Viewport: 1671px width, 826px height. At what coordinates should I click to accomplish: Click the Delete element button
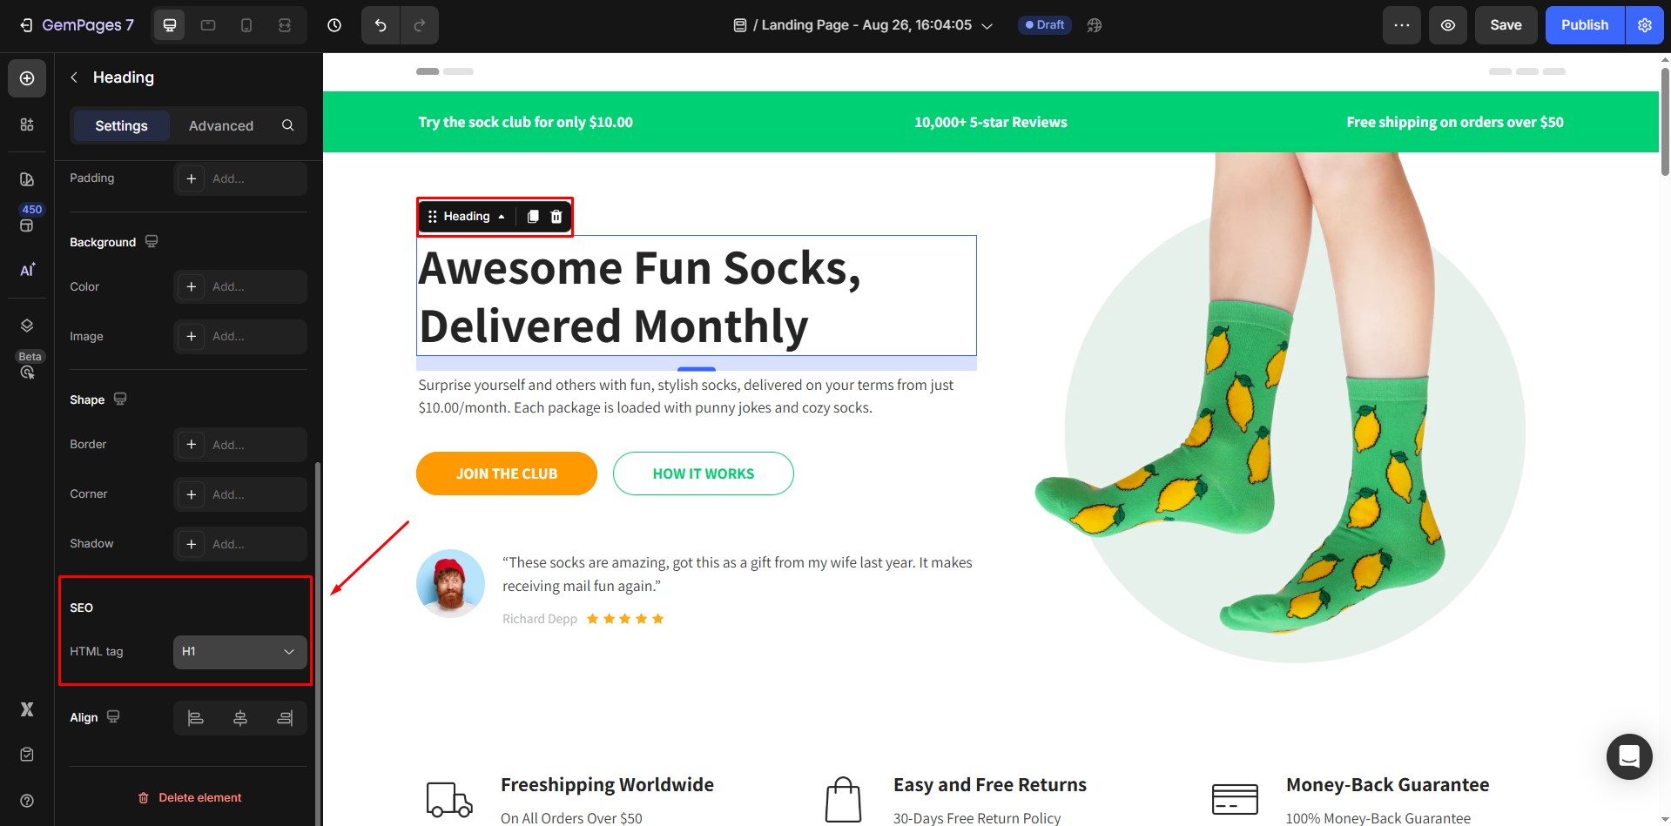coord(190,796)
